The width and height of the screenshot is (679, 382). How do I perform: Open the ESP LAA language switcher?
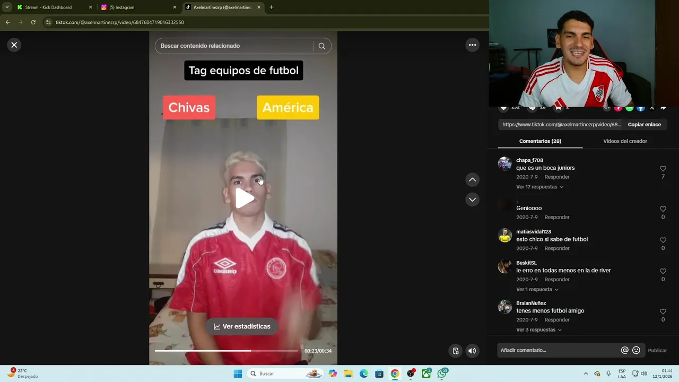tap(622, 374)
